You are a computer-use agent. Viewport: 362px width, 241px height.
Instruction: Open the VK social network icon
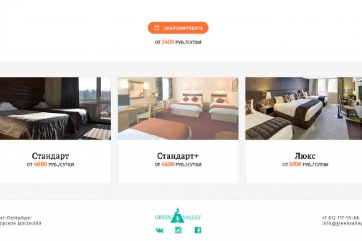click(x=159, y=230)
